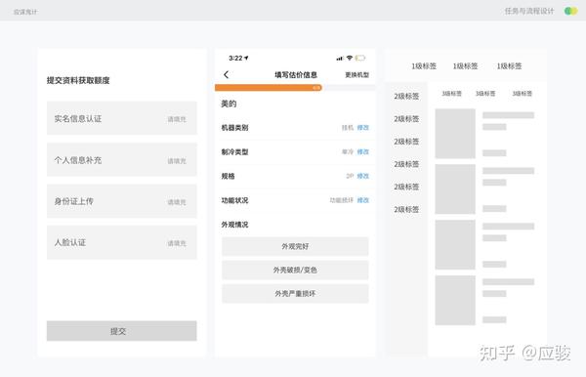Select the 外壳破损/变色 option

click(x=295, y=271)
